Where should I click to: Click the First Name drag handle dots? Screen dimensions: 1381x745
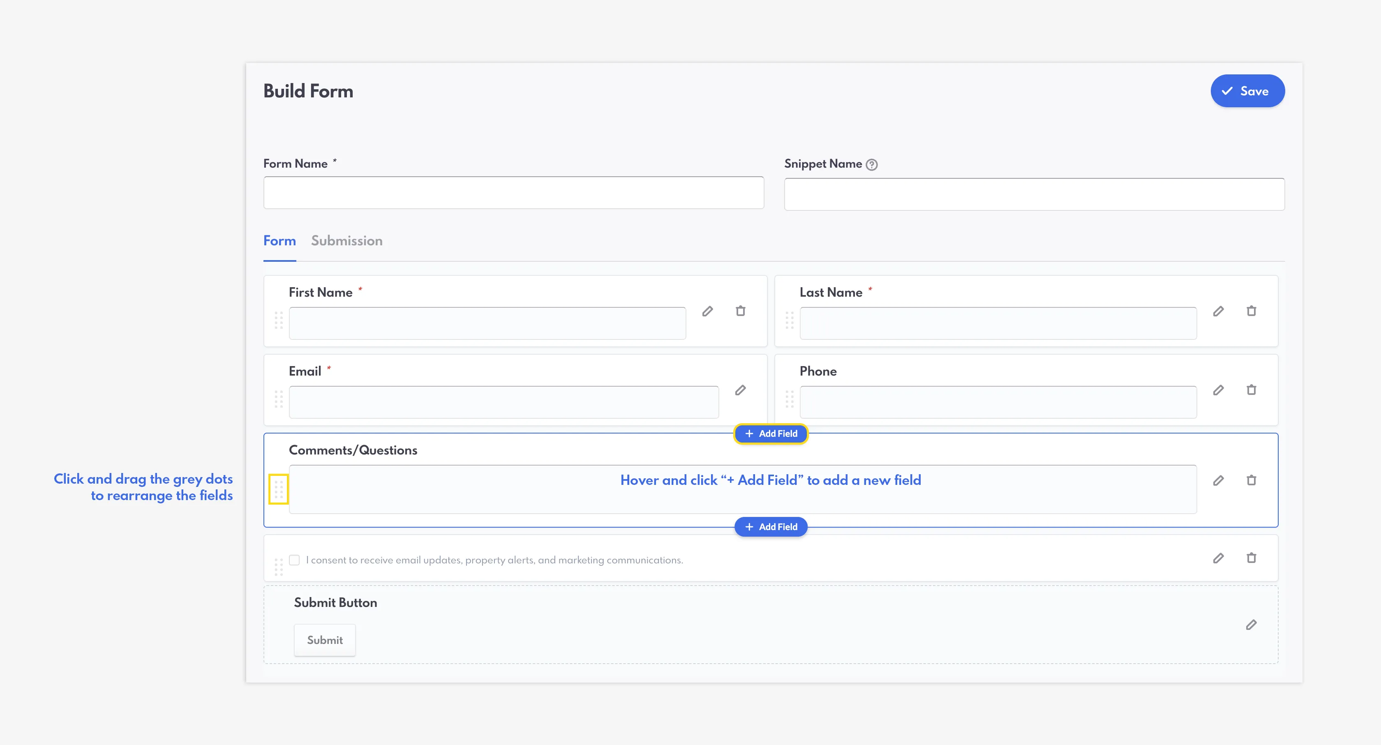279,320
